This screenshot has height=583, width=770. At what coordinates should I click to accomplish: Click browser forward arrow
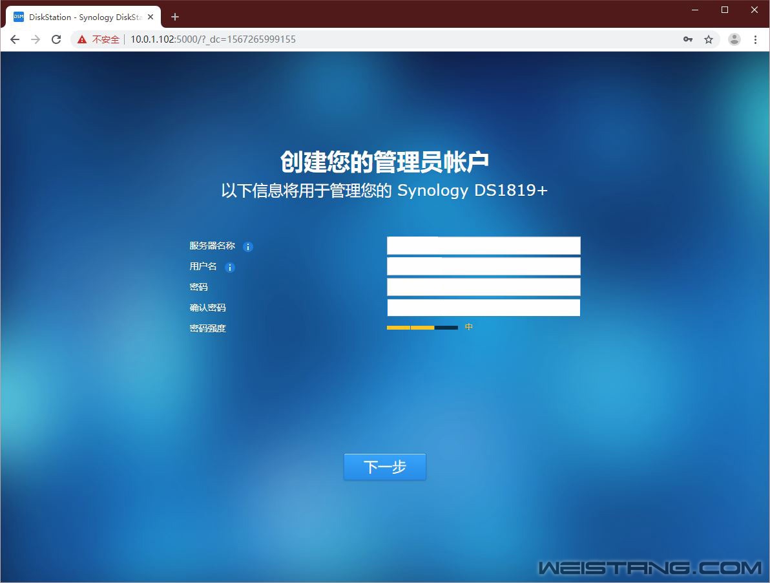pyautogui.click(x=36, y=39)
